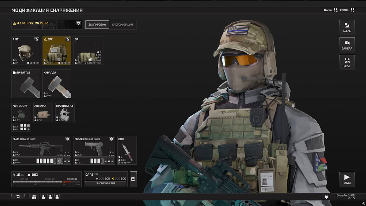Expand the Assaulter M4 build settings gear
The image size is (366, 206).
click(x=78, y=23)
